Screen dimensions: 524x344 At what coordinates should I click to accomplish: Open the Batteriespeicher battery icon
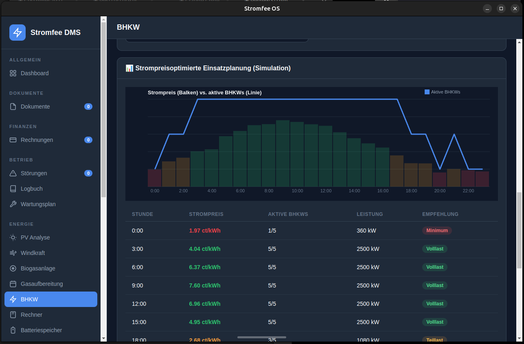[13, 330]
